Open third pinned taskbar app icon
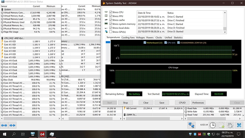This screenshot has height=138, width=245. [52, 134]
